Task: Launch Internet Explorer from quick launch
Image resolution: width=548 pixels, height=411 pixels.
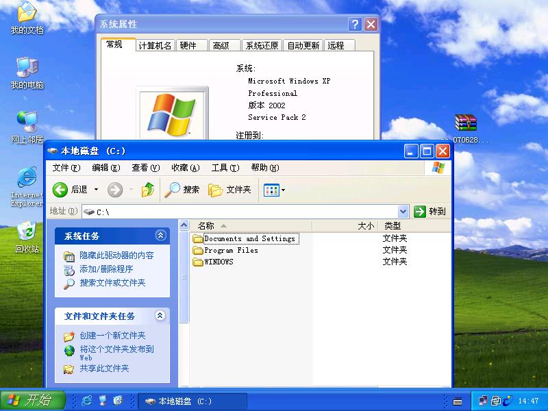Action: click(x=86, y=401)
